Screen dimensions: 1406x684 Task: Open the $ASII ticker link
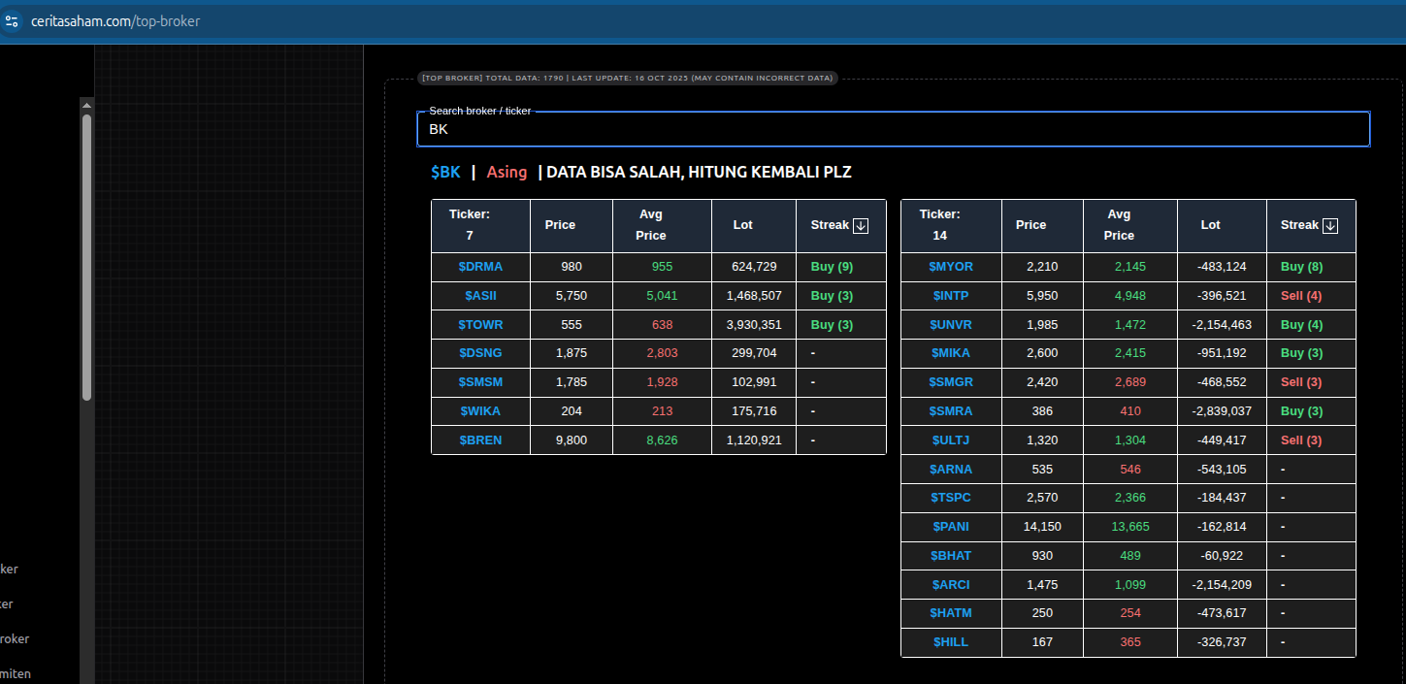click(x=480, y=296)
